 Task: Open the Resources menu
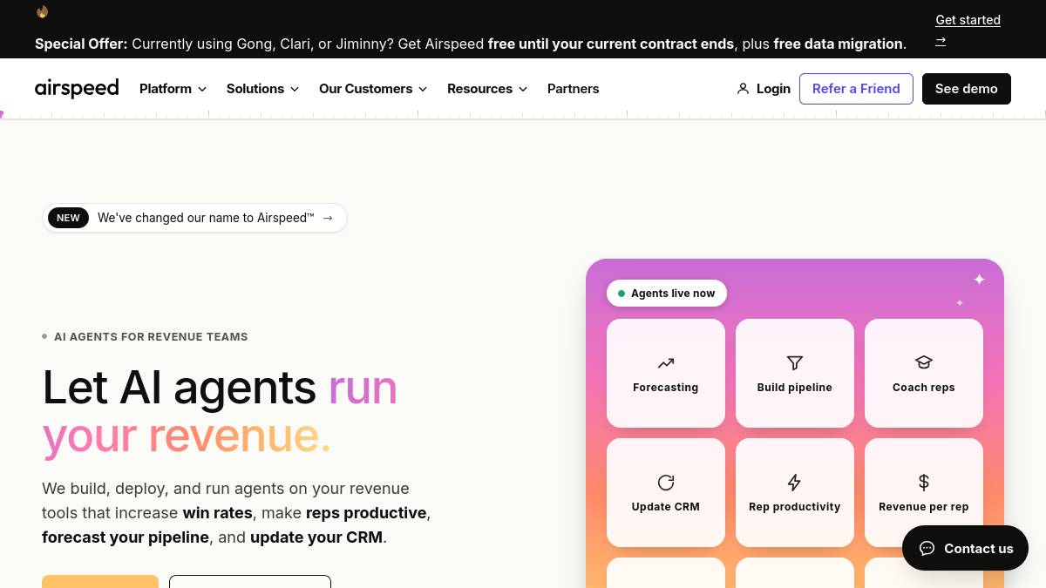[x=487, y=89]
